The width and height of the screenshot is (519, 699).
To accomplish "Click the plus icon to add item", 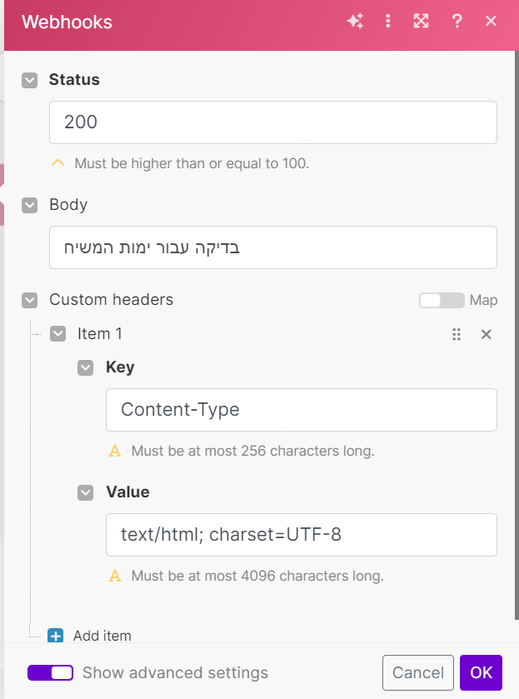I will 56,636.
